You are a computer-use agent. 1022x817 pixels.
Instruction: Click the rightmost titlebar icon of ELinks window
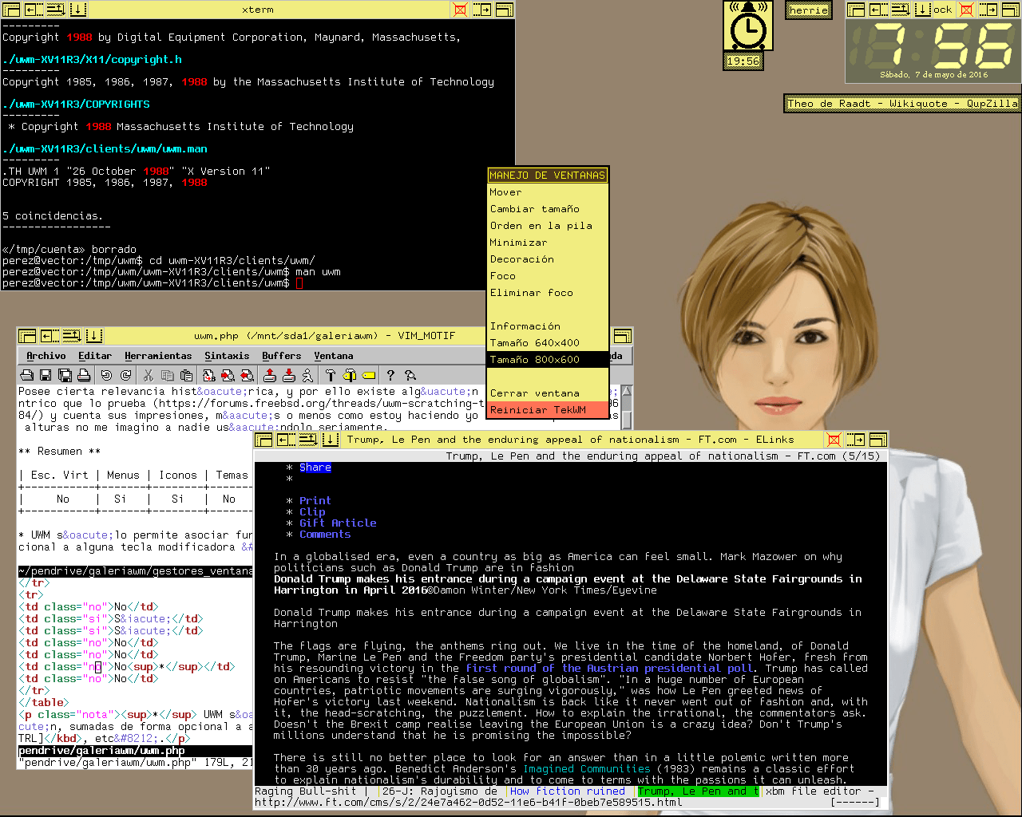point(878,440)
